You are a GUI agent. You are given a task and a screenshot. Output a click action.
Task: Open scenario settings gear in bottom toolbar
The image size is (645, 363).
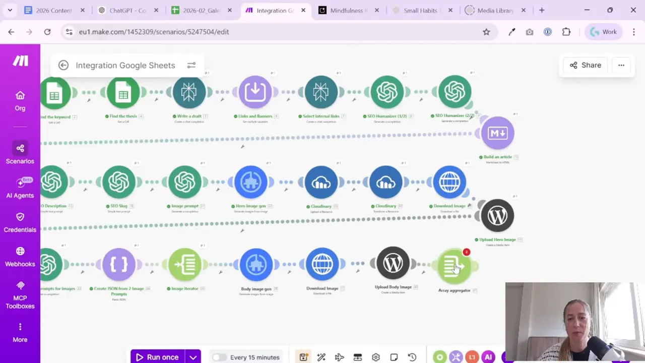pos(376,357)
